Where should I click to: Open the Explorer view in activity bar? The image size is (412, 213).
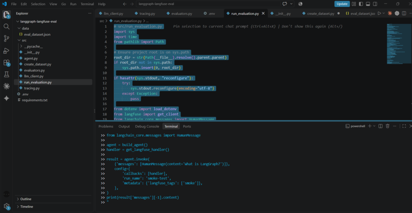pyautogui.click(x=6, y=15)
